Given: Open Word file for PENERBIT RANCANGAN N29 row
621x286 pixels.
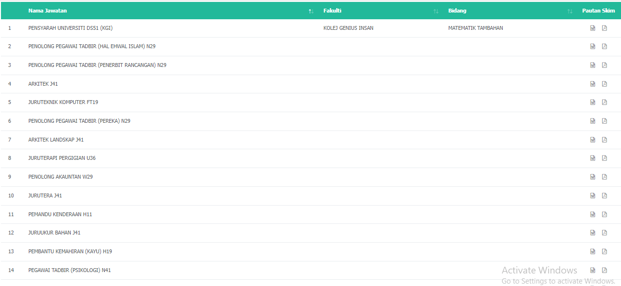Looking at the screenshot, I should (x=593, y=65).
